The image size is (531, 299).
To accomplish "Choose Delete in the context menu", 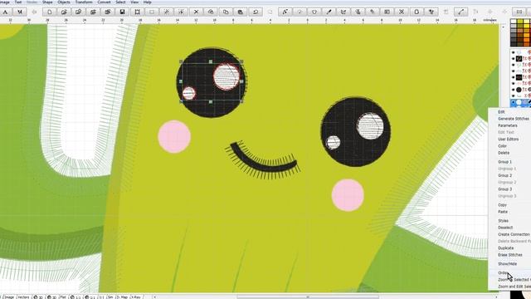I will [x=504, y=153].
